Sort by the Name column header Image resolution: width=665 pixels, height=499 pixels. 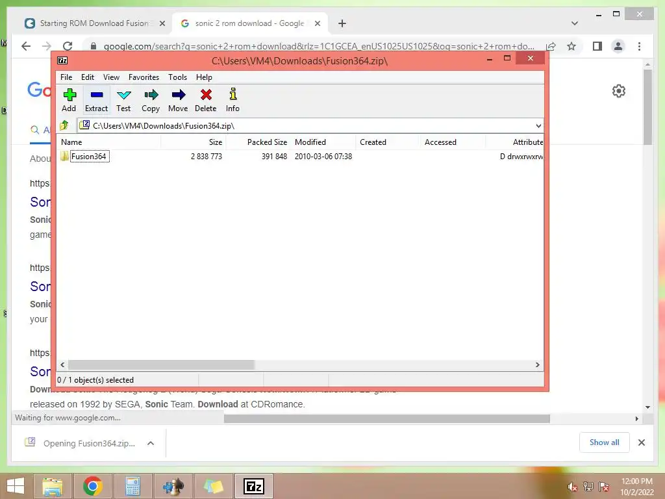tap(109, 142)
